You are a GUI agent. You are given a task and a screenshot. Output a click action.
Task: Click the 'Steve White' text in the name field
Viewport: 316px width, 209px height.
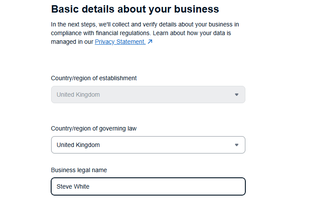[73, 186]
